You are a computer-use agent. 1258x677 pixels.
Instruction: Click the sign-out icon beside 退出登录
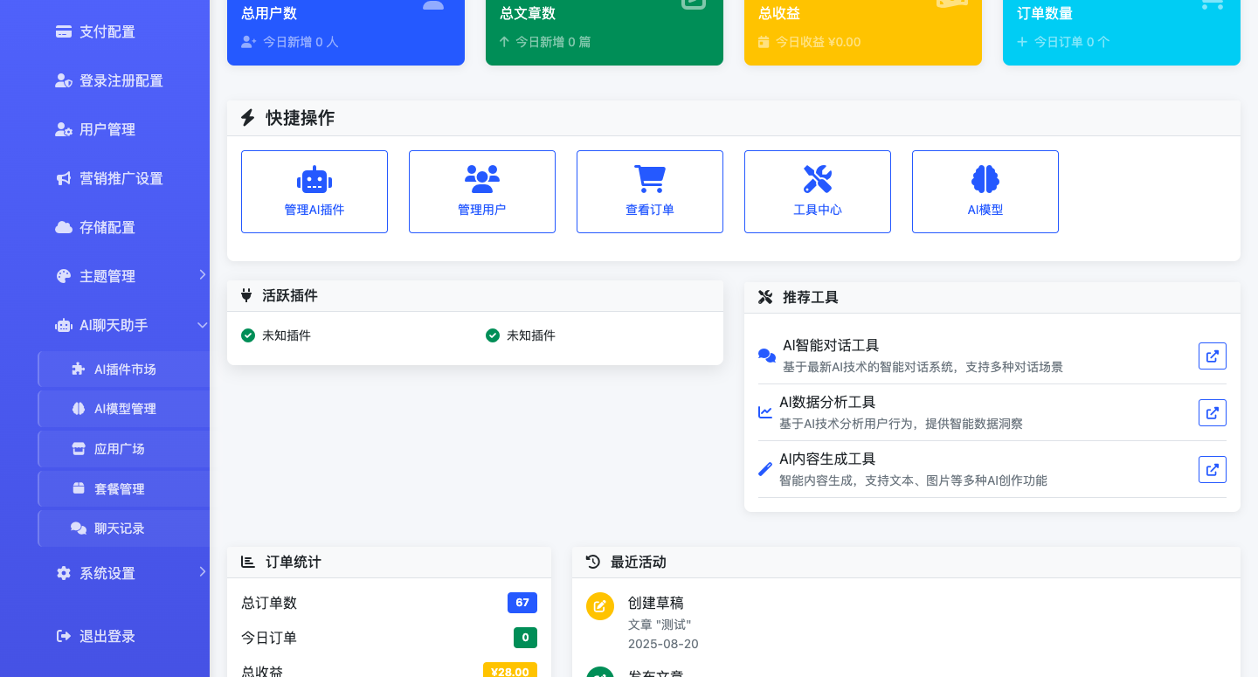[x=64, y=636]
